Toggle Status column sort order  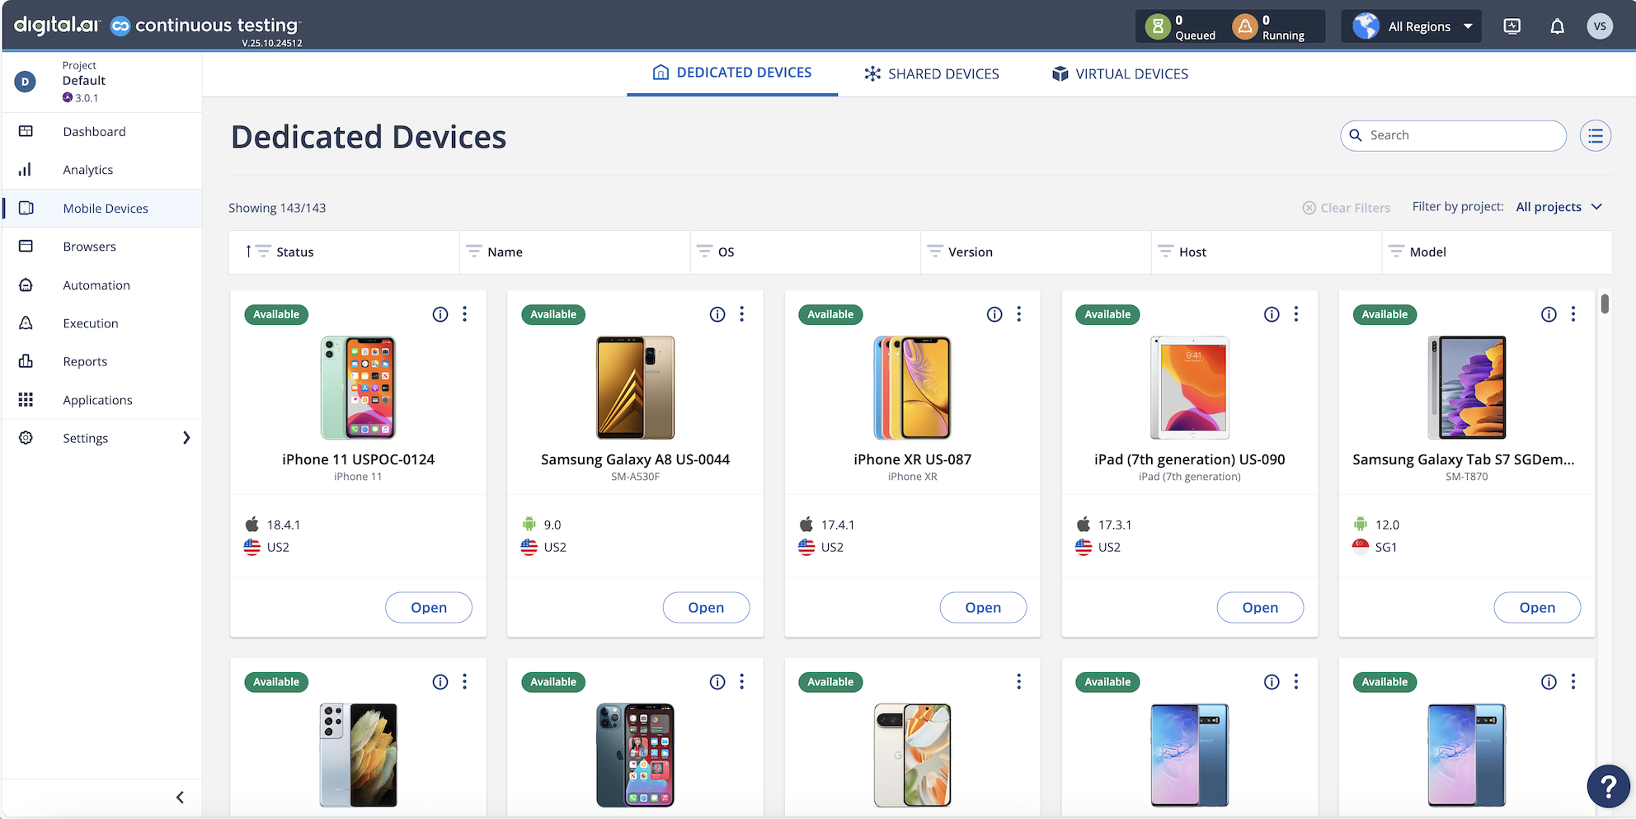coord(248,252)
